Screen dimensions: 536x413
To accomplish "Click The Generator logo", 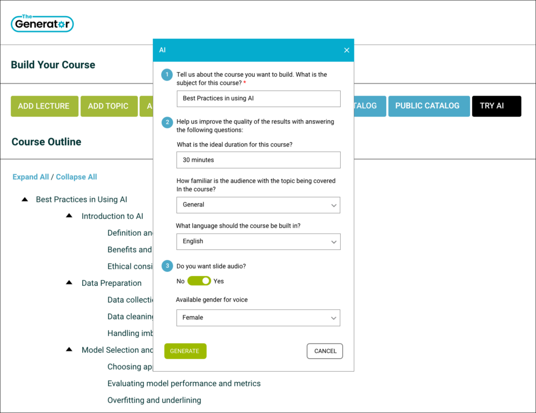I will click(42, 23).
